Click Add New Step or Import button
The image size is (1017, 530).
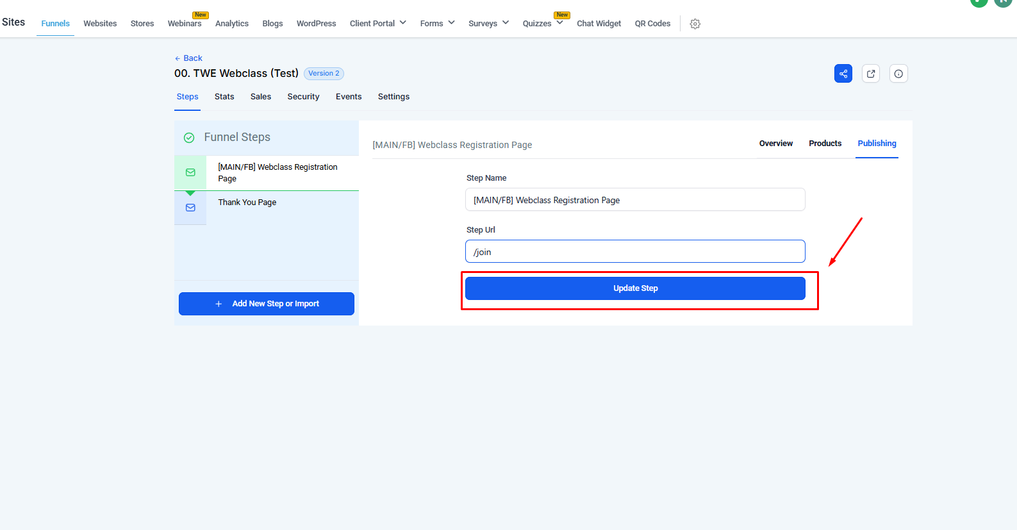click(x=267, y=304)
